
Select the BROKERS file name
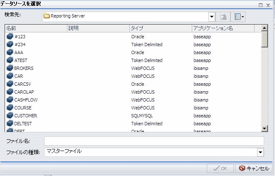pyautogui.click(x=24, y=68)
